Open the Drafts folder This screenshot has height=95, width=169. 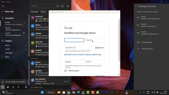[x=14, y=49]
